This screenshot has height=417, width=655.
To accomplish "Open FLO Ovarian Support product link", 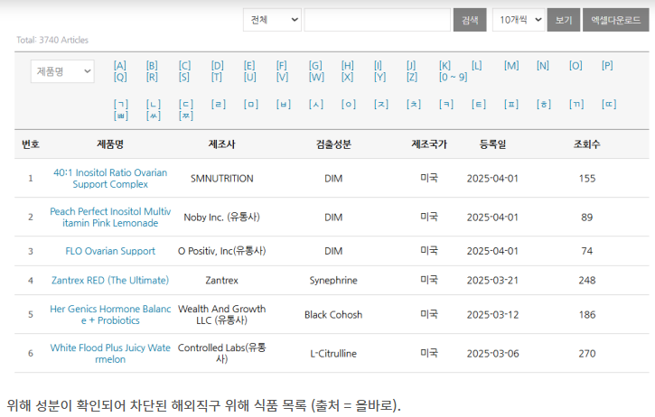I will [110, 251].
